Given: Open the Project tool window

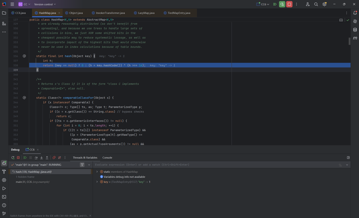Looking at the screenshot, I should point(4,13).
